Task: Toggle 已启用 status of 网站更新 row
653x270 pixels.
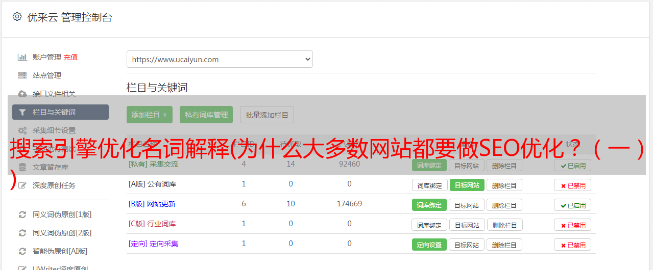Action: pyautogui.click(x=573, y=205)
